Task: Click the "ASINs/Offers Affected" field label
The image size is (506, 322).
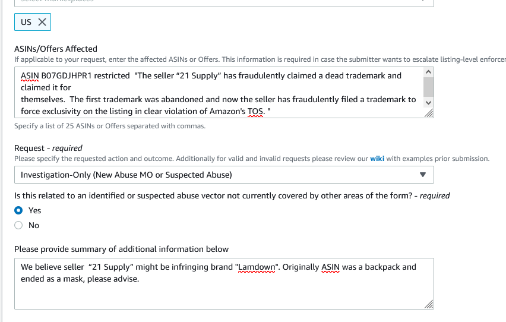Action: tap(55, 49)
